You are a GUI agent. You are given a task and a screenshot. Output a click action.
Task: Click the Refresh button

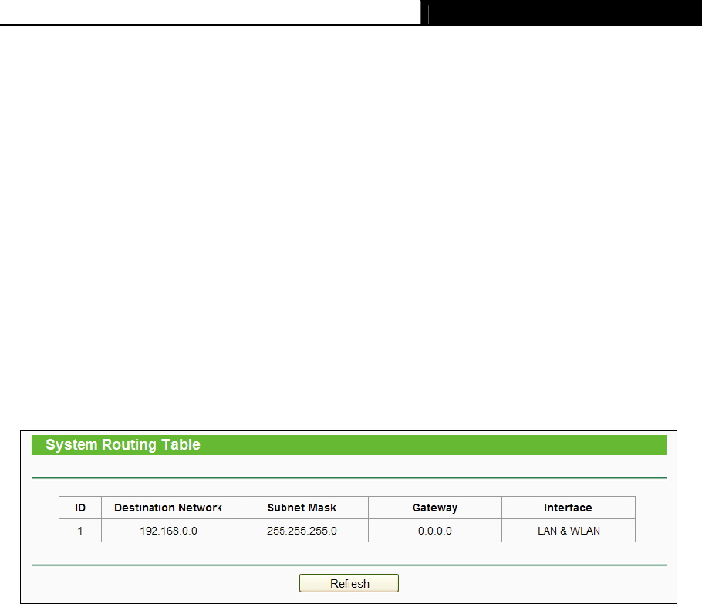coord(349,583)
